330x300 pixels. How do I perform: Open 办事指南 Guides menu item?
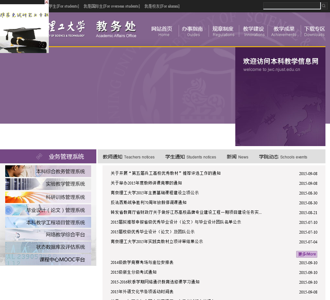[x=192, y=31]
